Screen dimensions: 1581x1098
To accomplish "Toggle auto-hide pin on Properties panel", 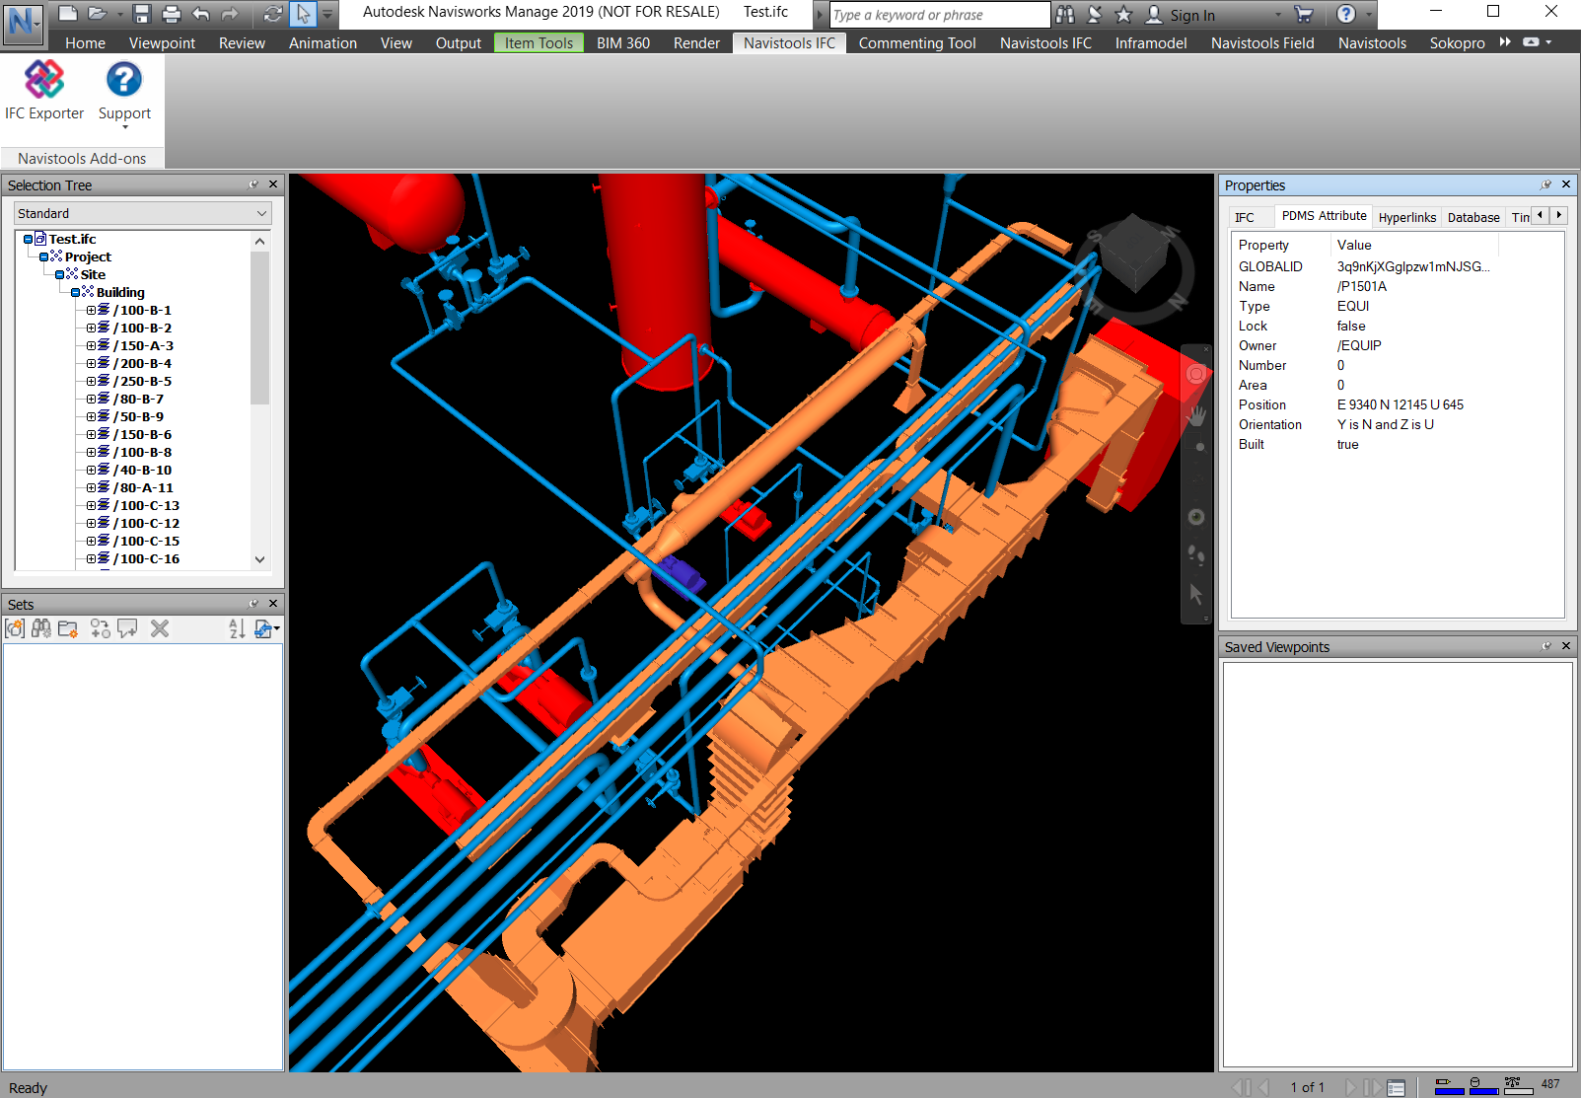I will tap(1545, 184).
